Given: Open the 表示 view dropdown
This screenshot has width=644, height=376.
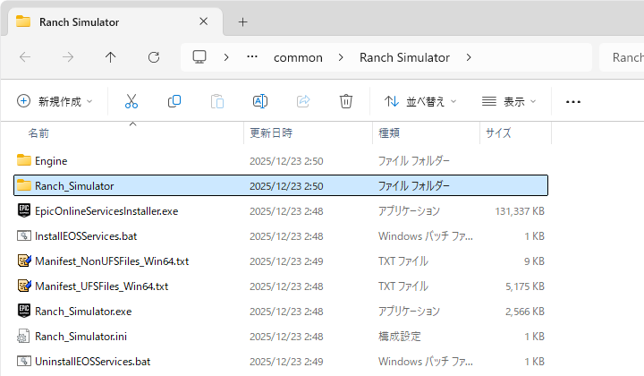Looking at the screenshot, I should pyautogui.click(x=509, y=101).
